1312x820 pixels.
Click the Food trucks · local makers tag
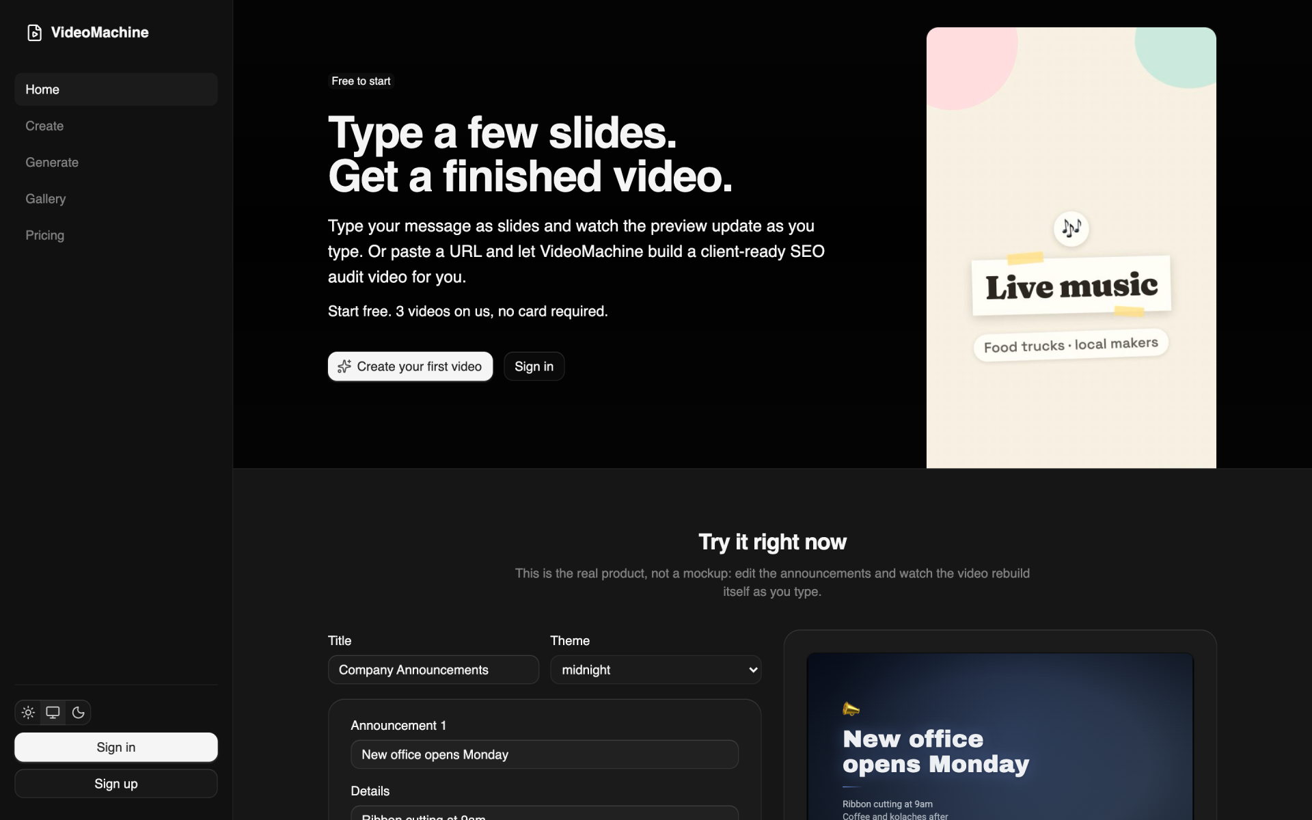pyautogui.click(x=1071, y=345)
